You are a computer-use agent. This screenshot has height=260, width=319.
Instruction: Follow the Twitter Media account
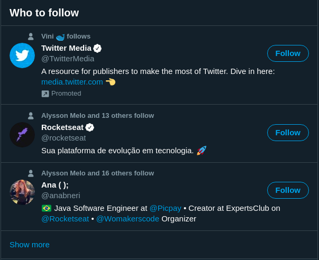pyautogui.click(x=288, y=53)
